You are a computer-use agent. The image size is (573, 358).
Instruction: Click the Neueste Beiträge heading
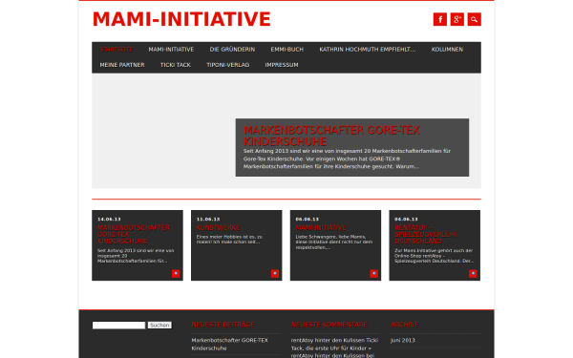point(223,325)
